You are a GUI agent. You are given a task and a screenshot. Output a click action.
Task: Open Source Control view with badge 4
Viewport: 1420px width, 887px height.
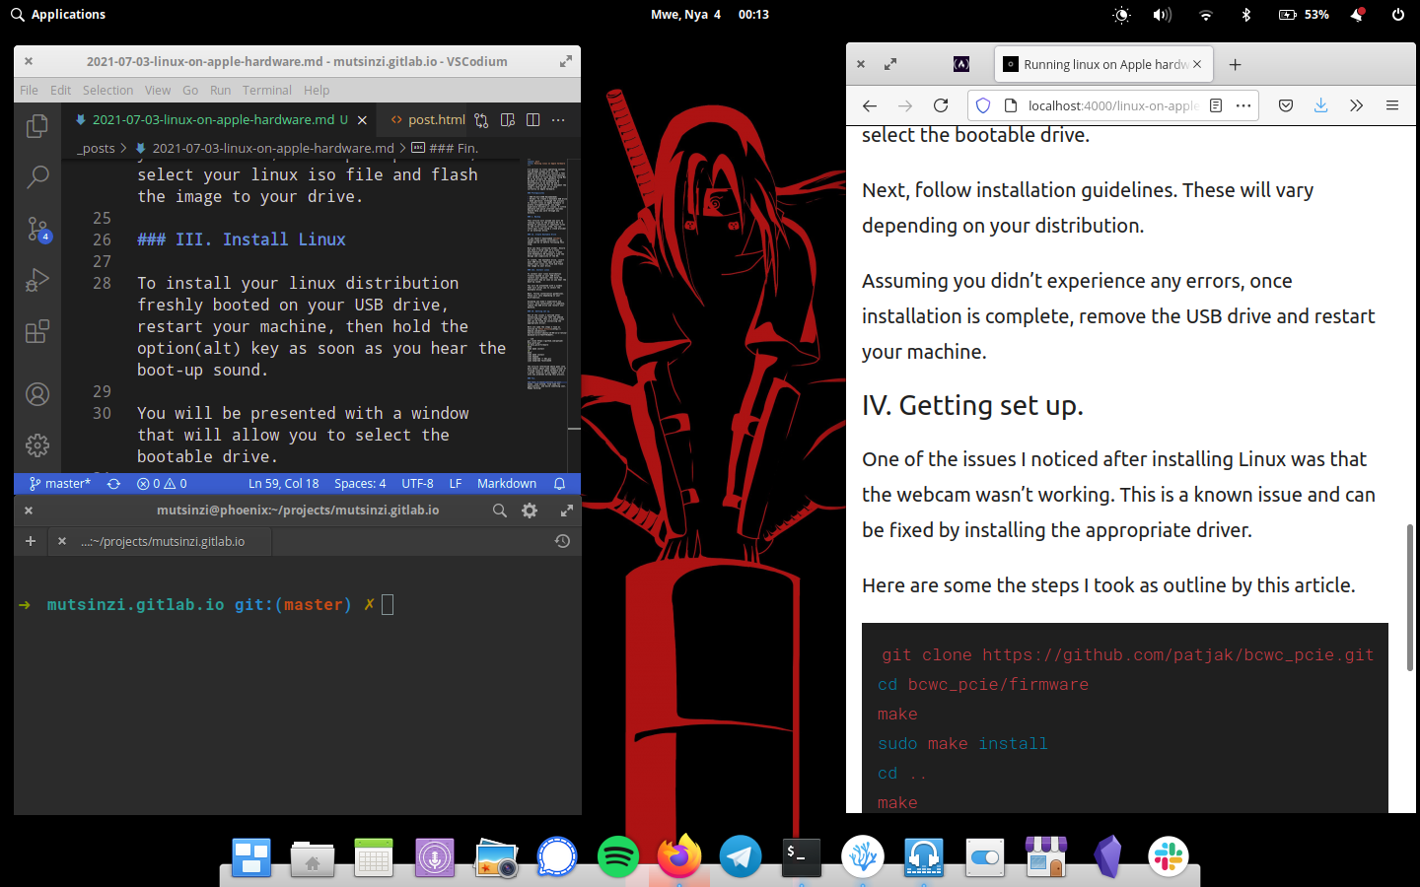[37, 229]
